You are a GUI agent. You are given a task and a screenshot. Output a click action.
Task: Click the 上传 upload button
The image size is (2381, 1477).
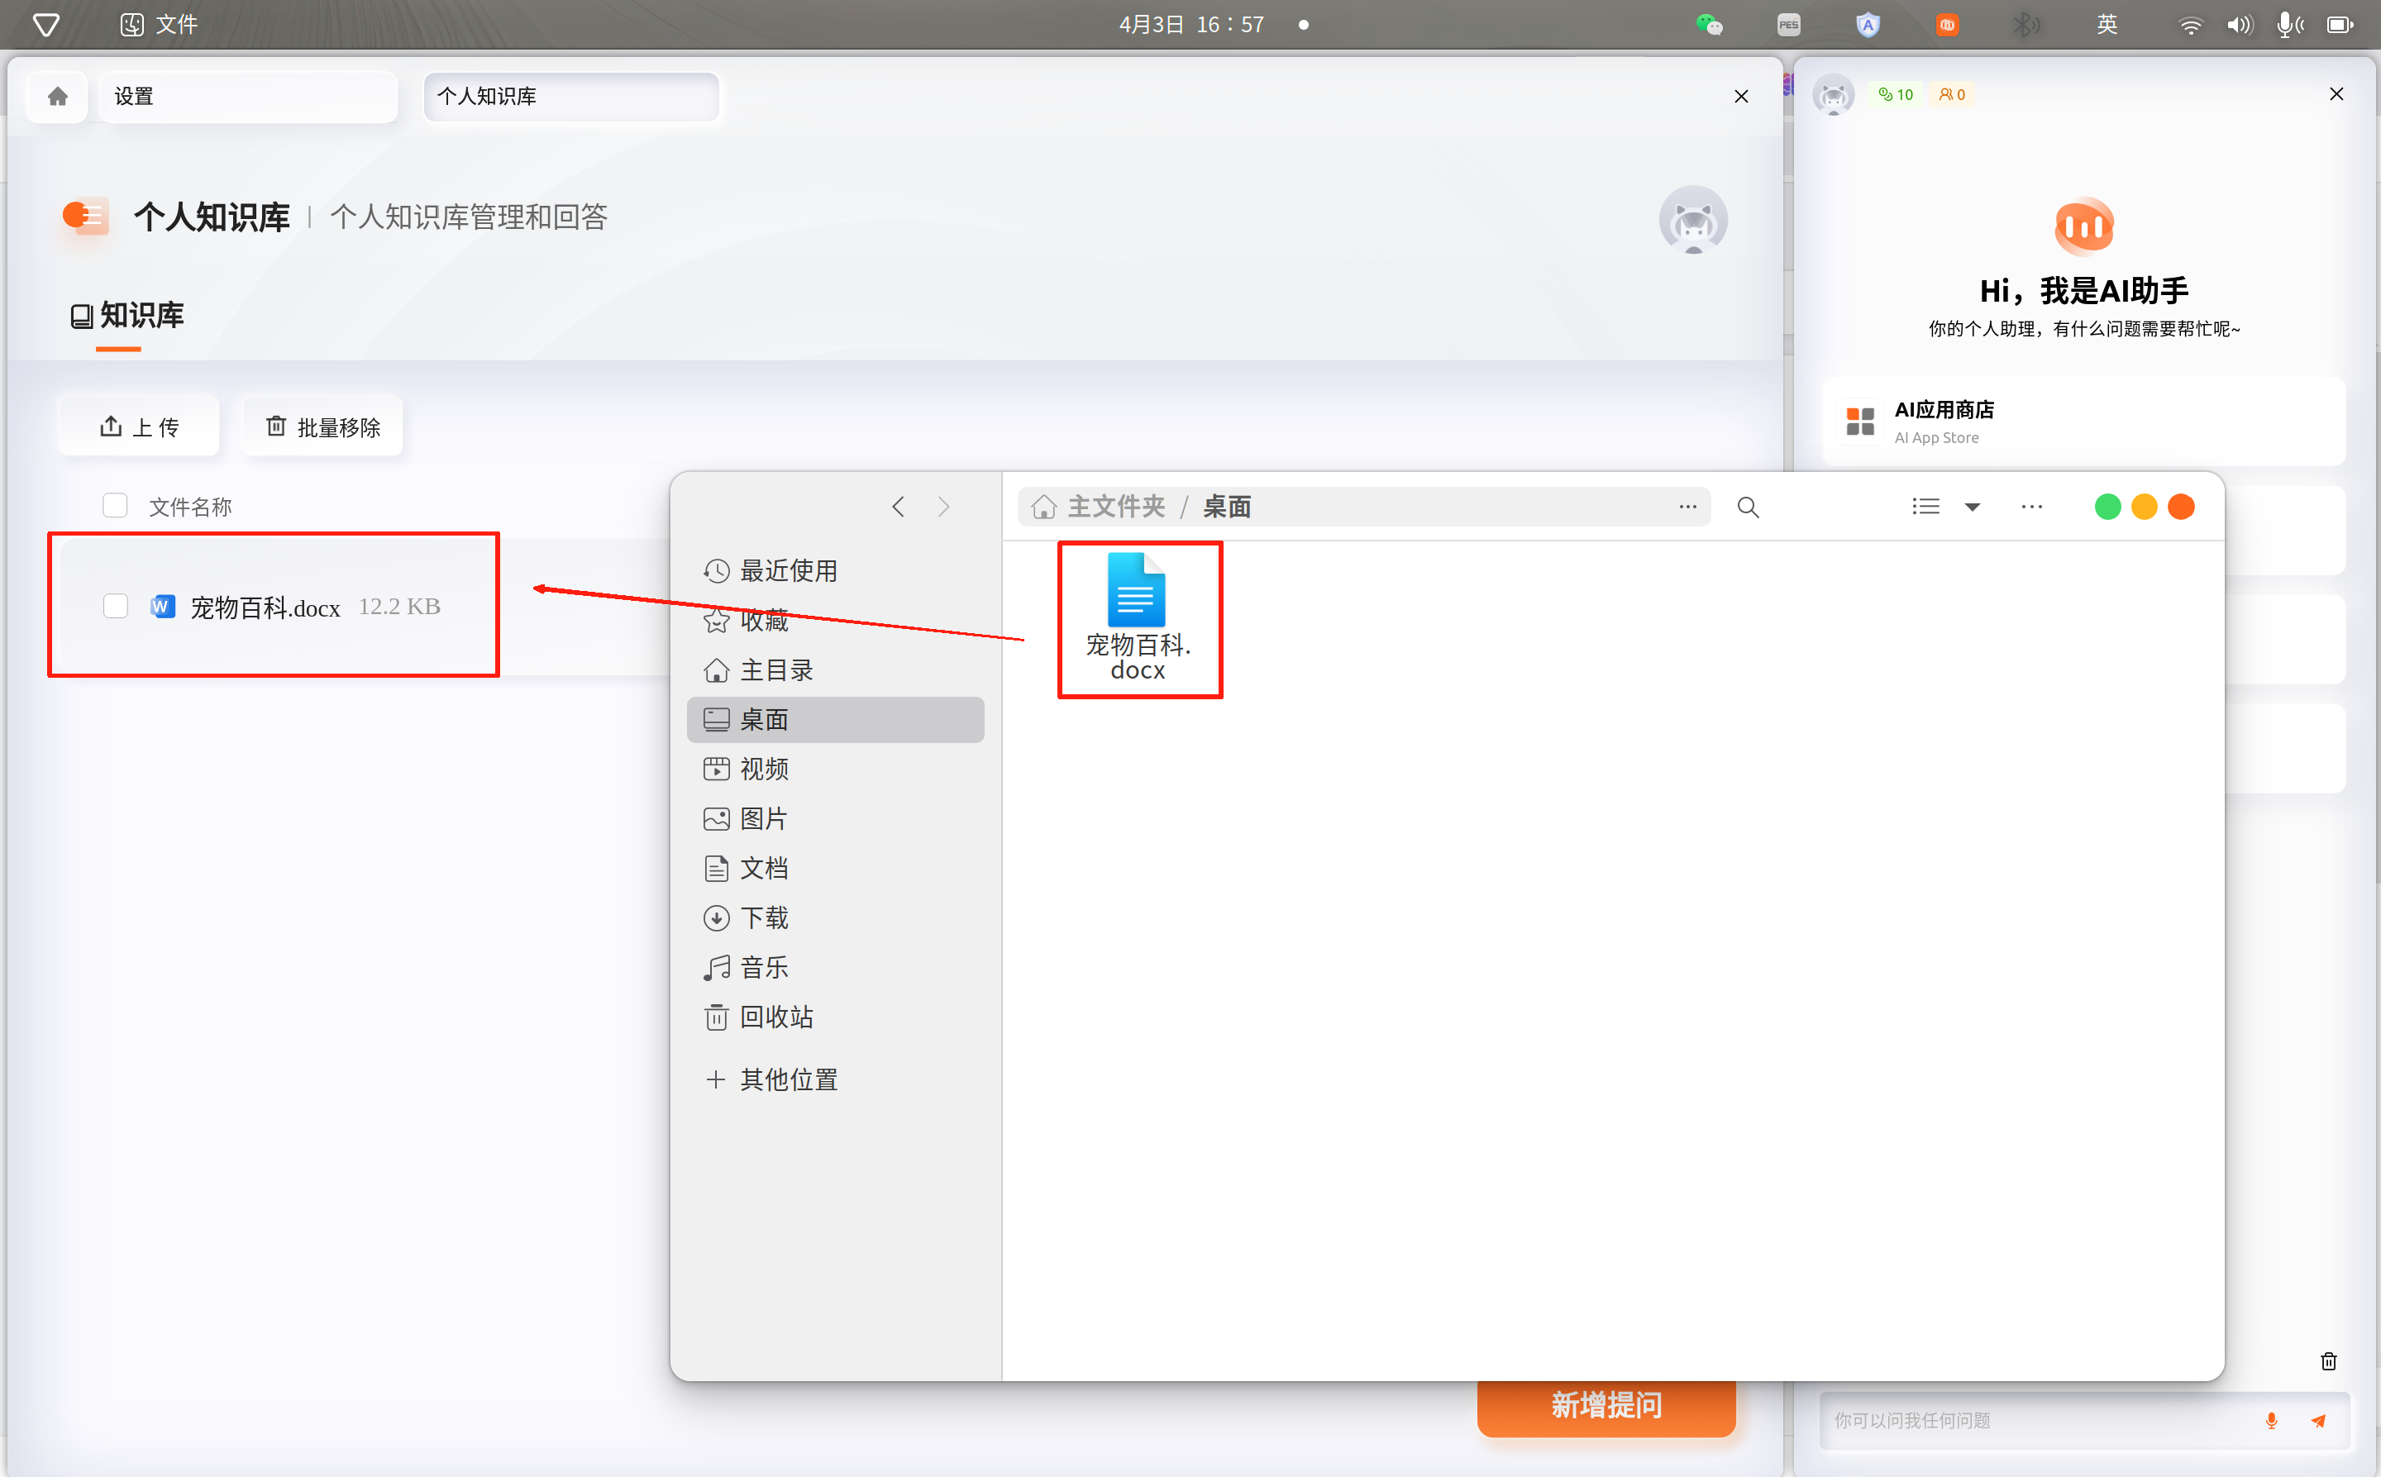coord(139,426)
